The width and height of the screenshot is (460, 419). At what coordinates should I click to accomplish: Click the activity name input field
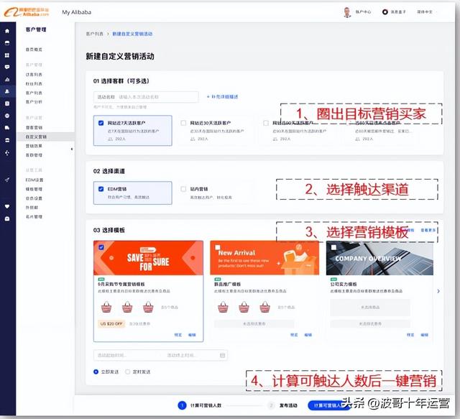coord(146,97)
